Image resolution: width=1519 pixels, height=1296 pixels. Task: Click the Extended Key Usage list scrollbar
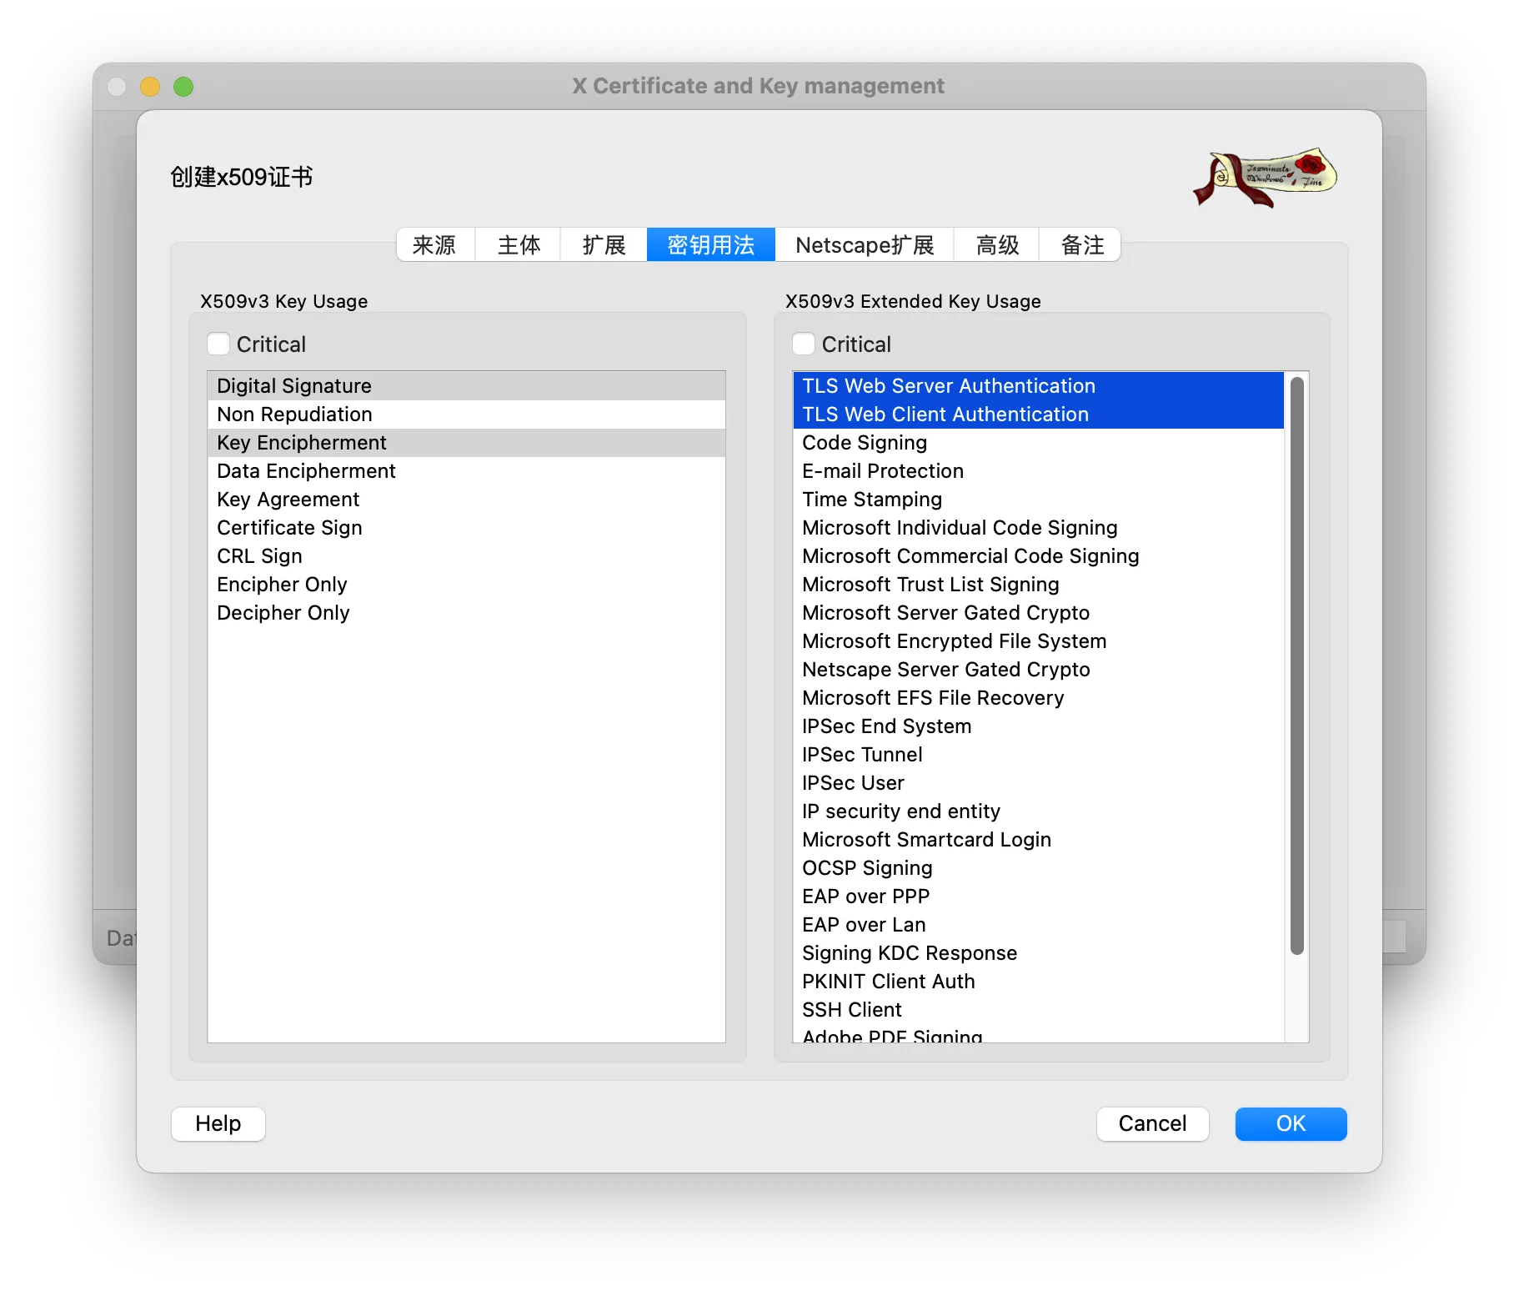tap(1296, 666)
